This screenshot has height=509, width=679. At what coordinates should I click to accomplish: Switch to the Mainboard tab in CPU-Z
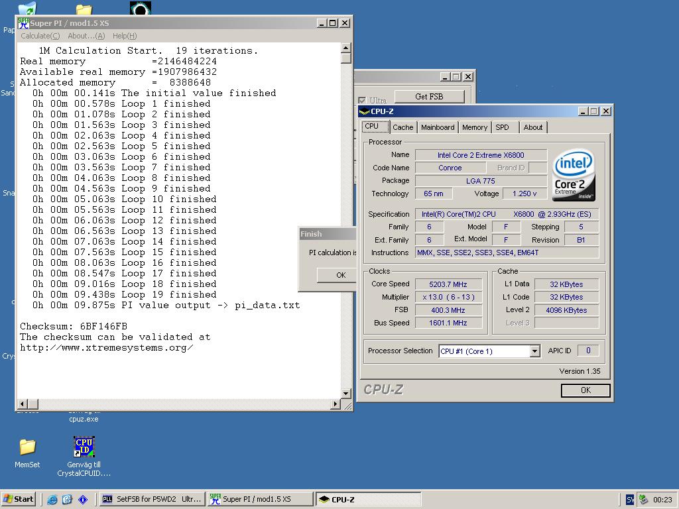pyautogui.click(x=438, y=127)
